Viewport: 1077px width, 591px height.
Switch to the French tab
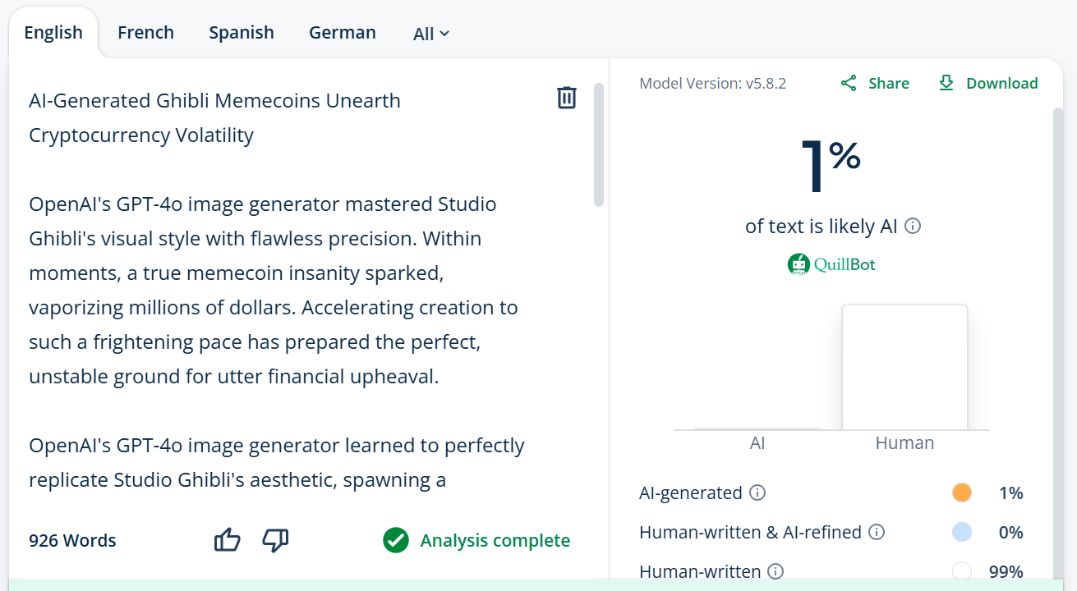click(145, 33)
